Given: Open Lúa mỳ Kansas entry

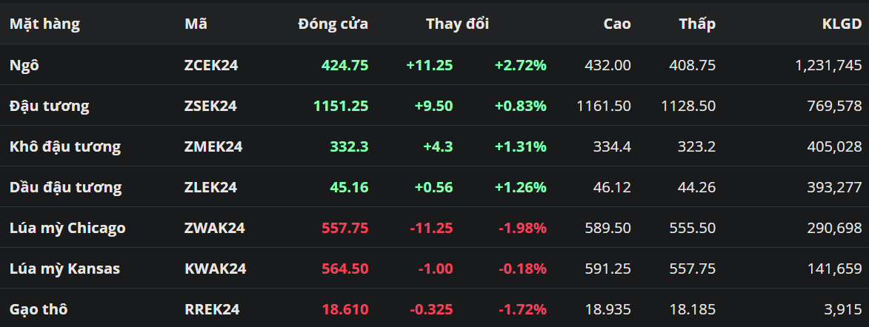Looking at the screenshot, I should tap(64, 269).
